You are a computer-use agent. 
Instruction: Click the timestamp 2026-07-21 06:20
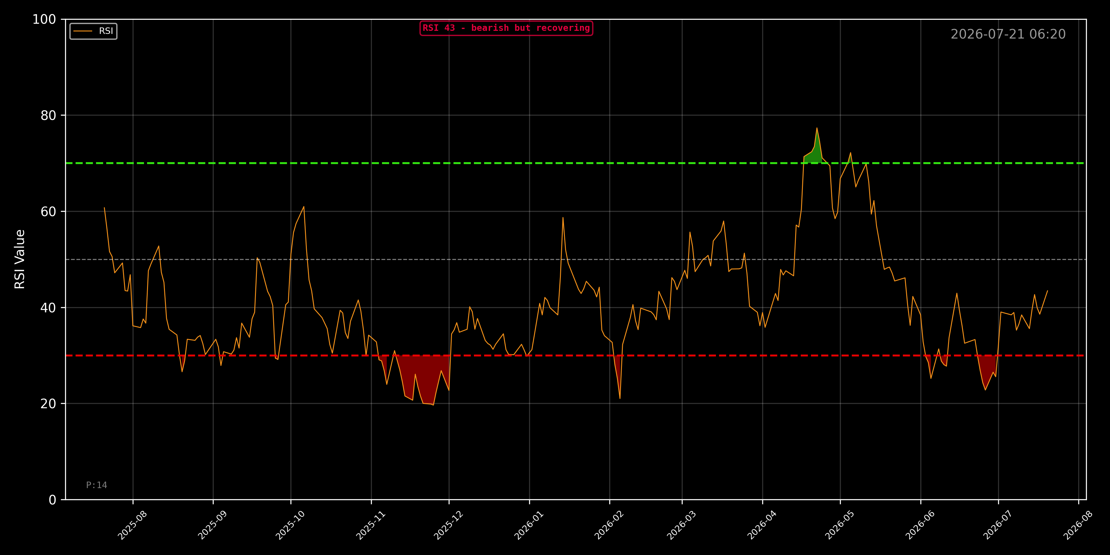tap(1008, 34)
